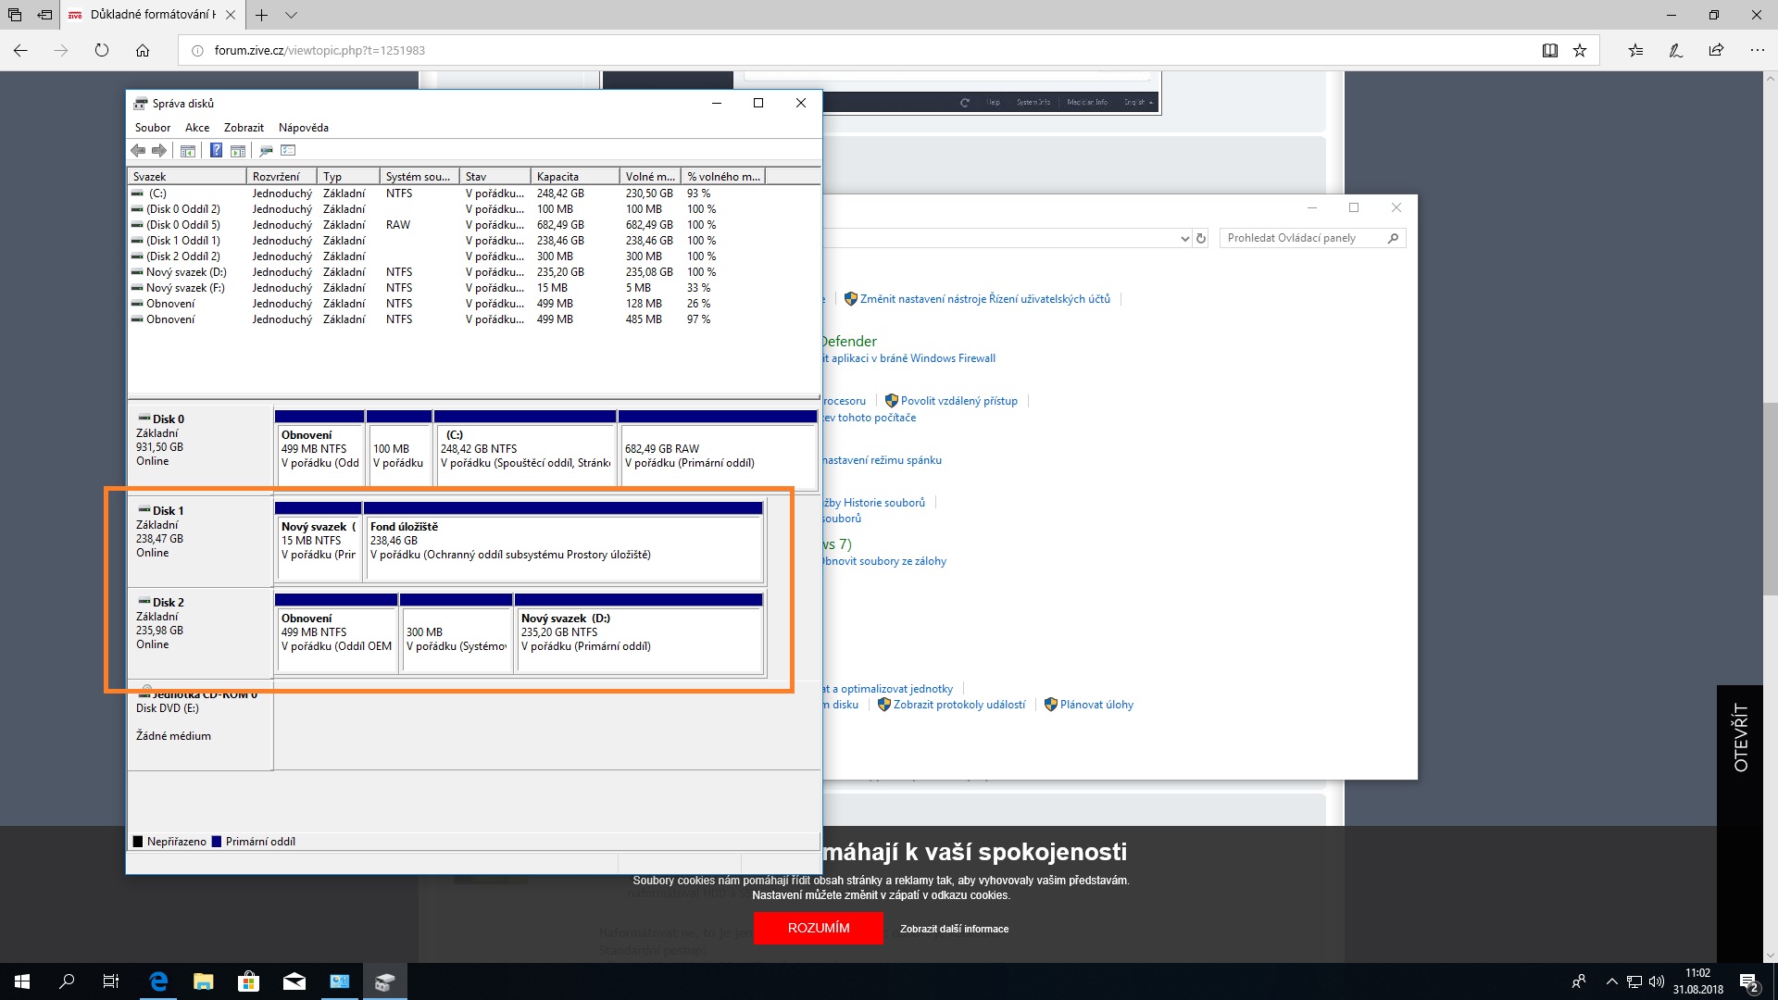Expand the Control Panel address dropdown arrow

[1184, 239]
